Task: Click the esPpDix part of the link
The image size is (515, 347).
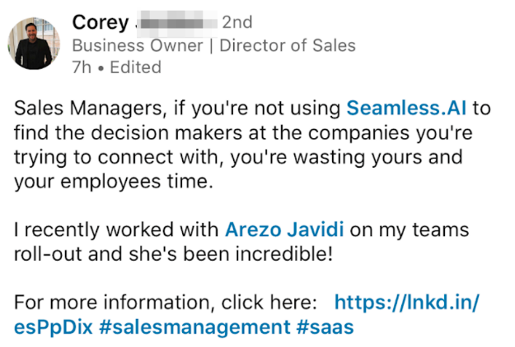Action: (x=52, y=327)
